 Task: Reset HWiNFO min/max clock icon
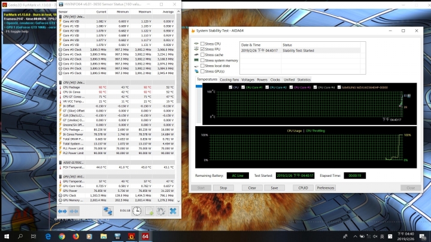tap(136, 211)
